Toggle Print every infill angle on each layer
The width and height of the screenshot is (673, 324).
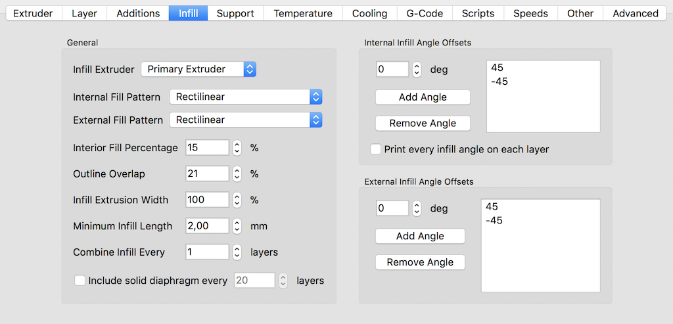pyautogui.click(x=376, y=149)
